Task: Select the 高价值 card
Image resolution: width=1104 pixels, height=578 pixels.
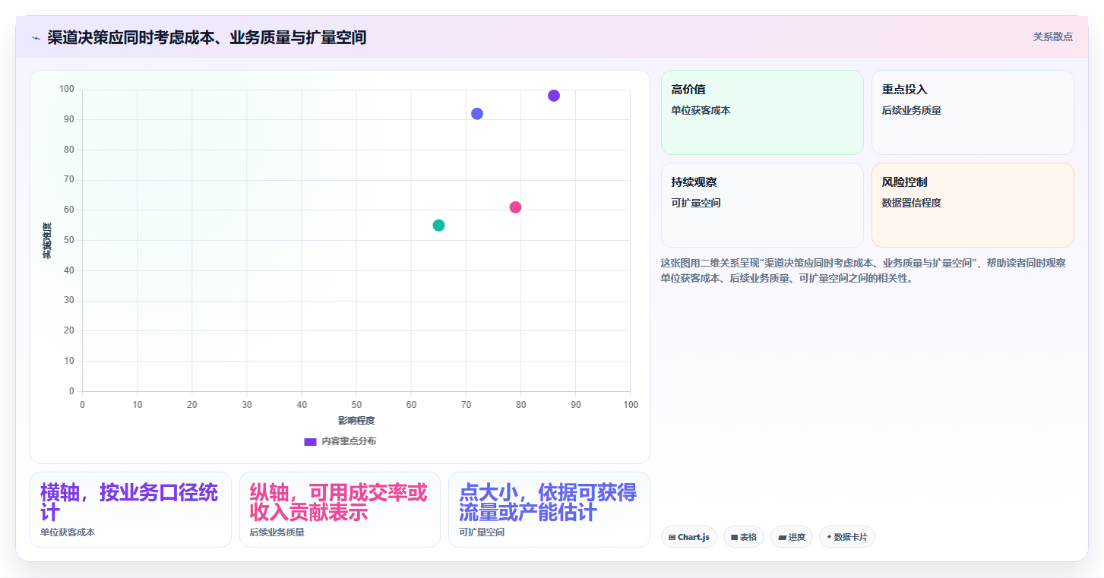Action: [762, 112]
